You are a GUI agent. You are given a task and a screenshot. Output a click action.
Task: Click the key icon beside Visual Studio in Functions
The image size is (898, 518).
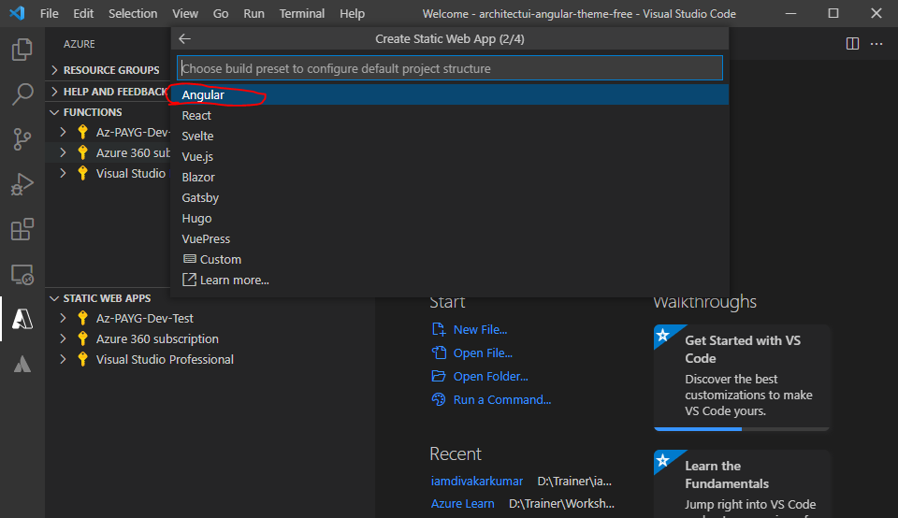point(83,173)
